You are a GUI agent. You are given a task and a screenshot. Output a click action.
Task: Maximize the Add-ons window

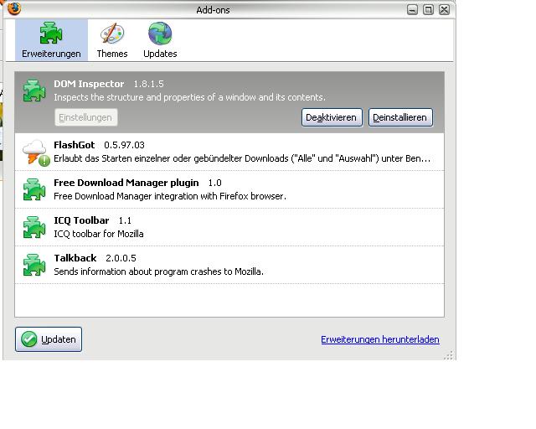point(428,9)
